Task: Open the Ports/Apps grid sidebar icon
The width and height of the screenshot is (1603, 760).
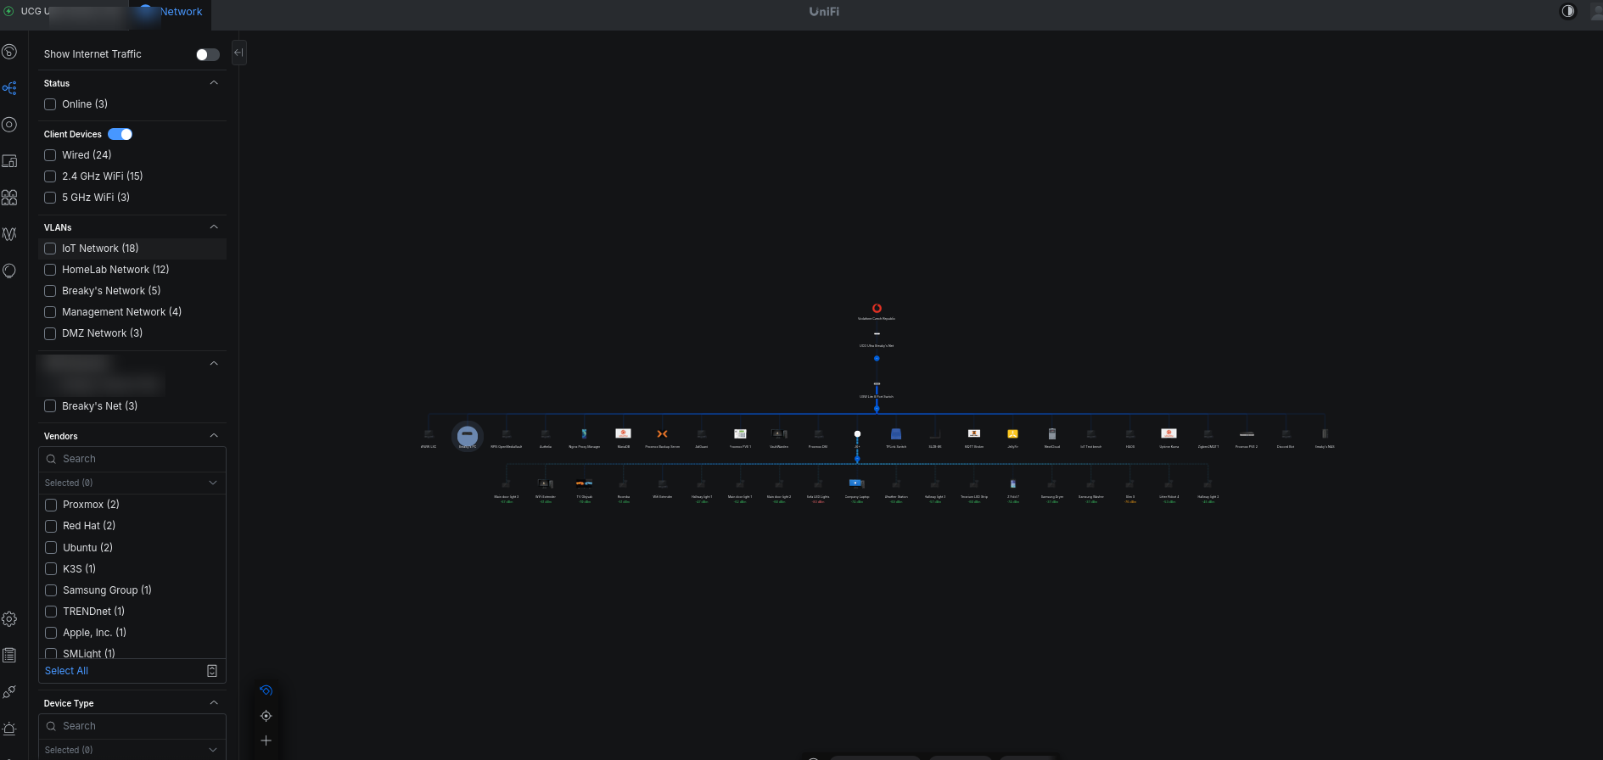Action: [x=9, y=198]
